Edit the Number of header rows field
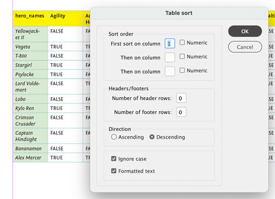Viewport: 275px width, 199px height. click(181, 98)
